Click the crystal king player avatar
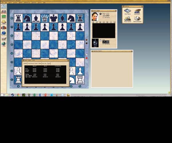172x143 pixels. click(x=95, y=43)
